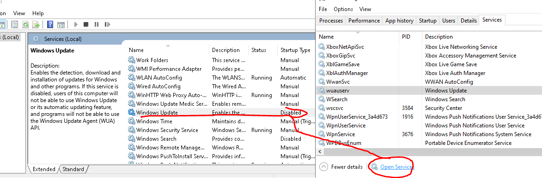Toggle the Action Pane toolbar icon

[x=61, y=24]
